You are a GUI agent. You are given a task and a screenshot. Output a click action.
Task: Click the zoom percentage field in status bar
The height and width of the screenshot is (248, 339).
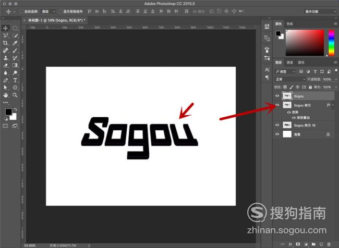[x=30, y=245]
